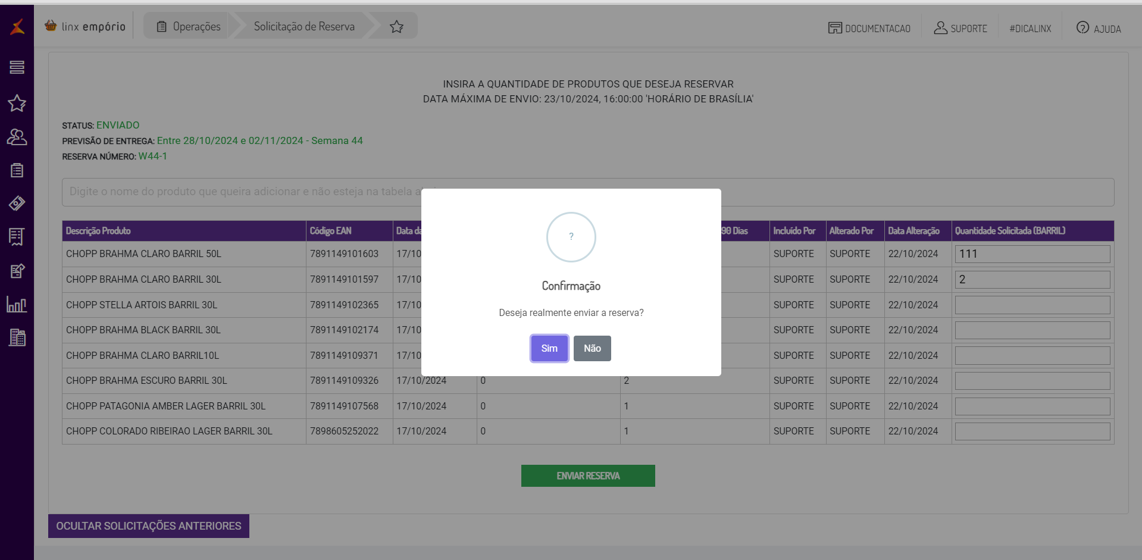
Task: Click the Linx logo in the sidebar
Action: tap(17, 26)
